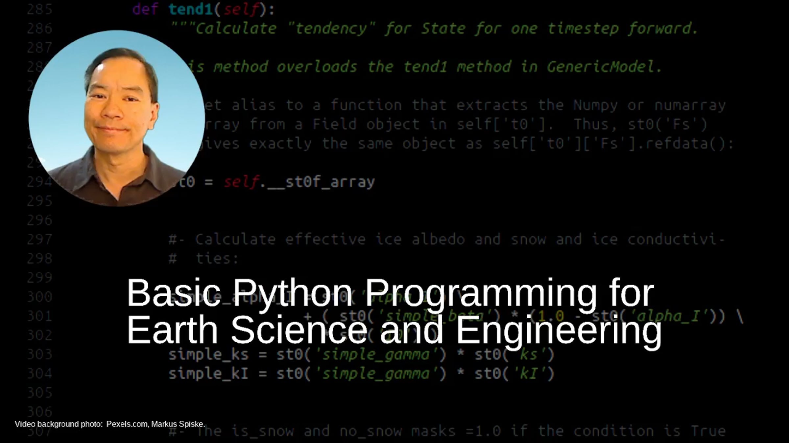Click the 'Basic Python Programming for' title line

(x=390, y=293)
